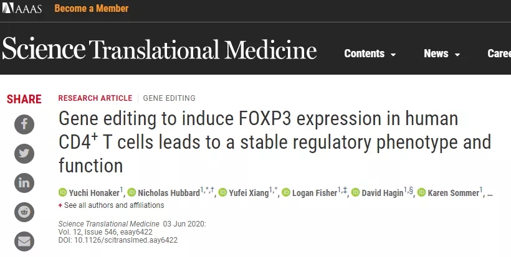
Task: Select the Gene Editing category label
Action: [169, 98]
